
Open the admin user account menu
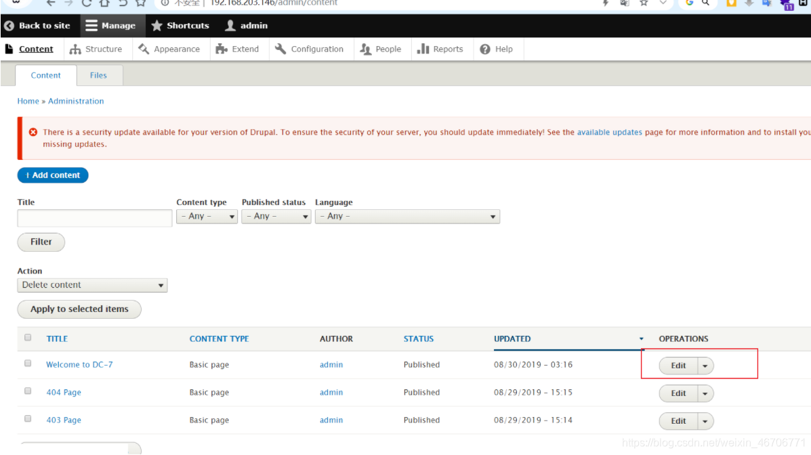[247, 25]
